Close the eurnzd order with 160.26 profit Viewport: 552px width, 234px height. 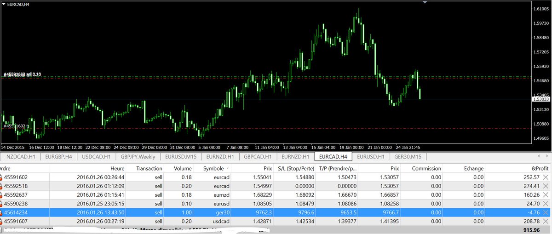(x=546, y=194)
